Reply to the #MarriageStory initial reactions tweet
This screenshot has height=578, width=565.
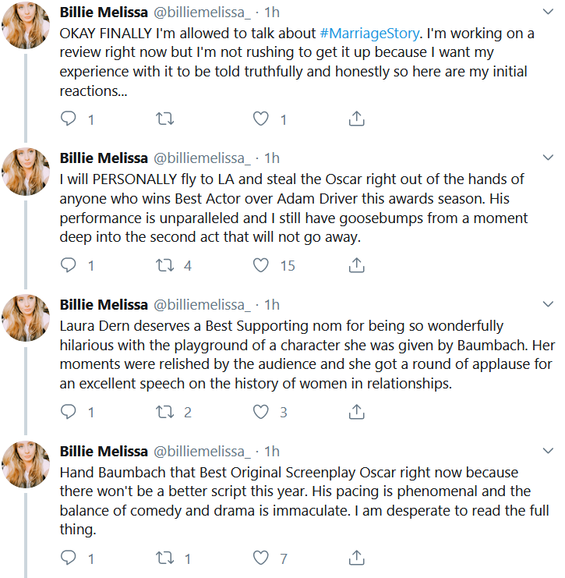pos(68,119)
